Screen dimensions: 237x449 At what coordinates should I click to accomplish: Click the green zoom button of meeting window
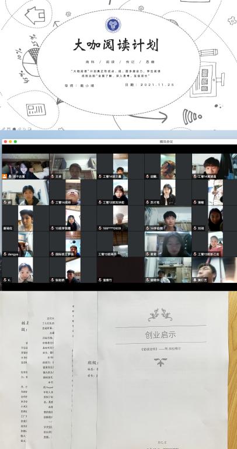pyautogui.click(x=15, y=141)
